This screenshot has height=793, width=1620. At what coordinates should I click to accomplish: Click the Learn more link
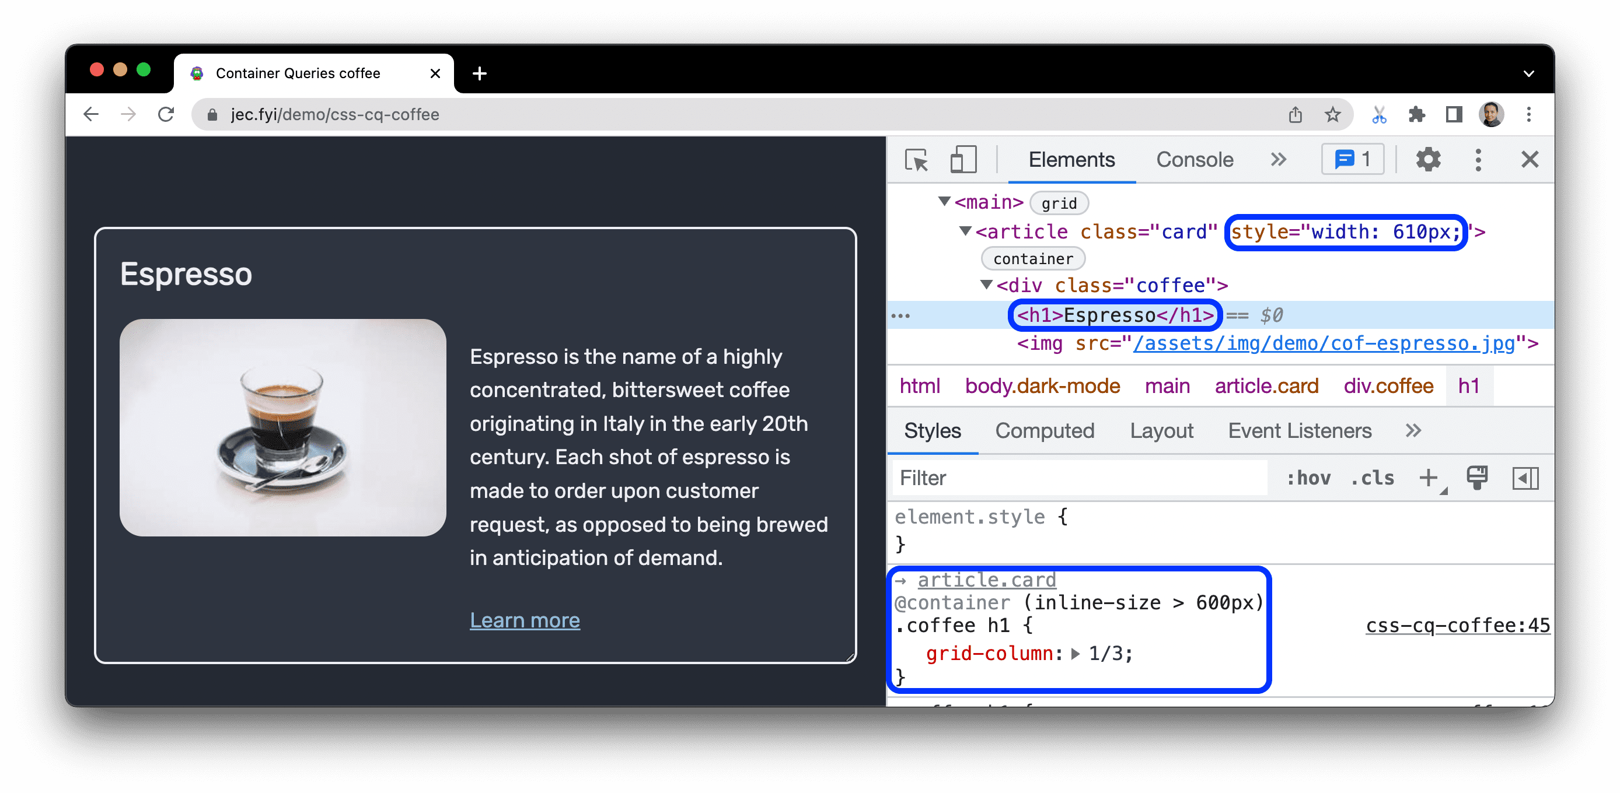tap(527, 619)
